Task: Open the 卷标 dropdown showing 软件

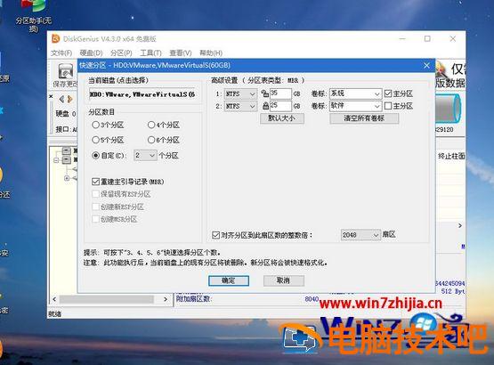Action: click(x=356, y=106)
